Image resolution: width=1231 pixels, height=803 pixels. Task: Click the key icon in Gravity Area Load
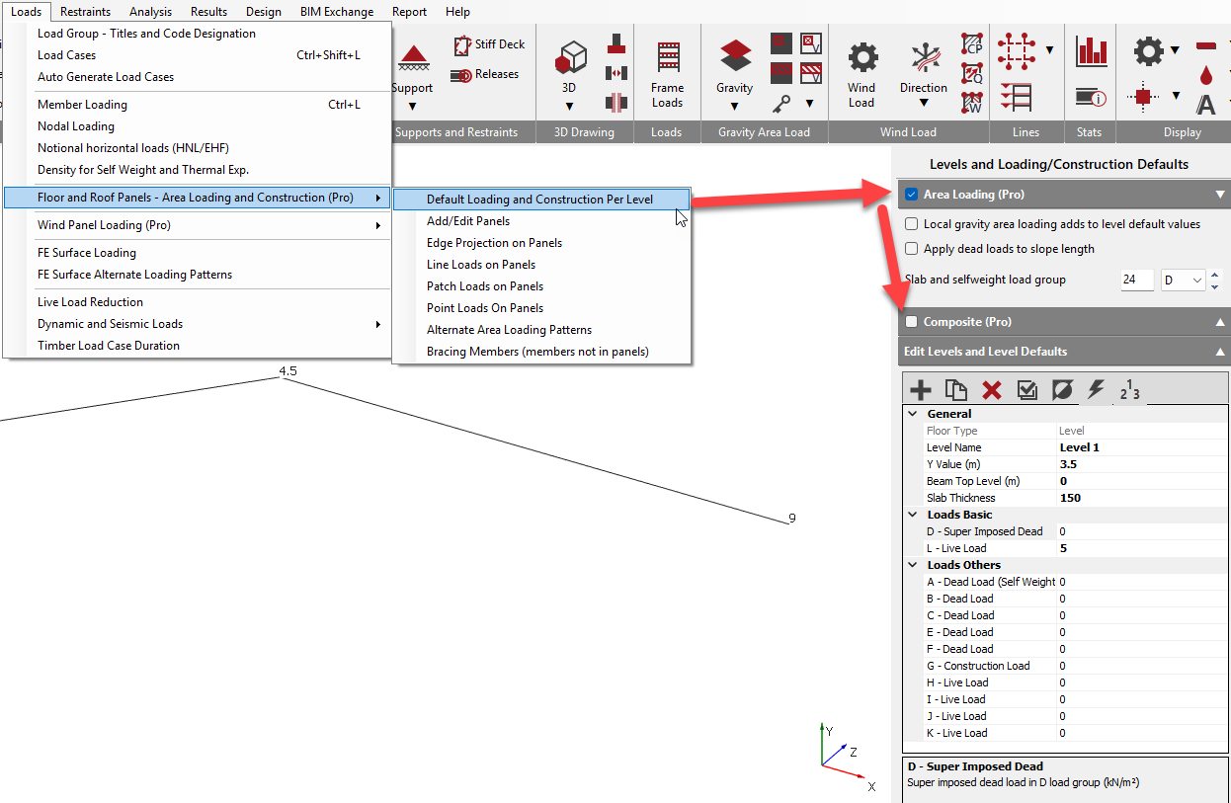[781, 103]
